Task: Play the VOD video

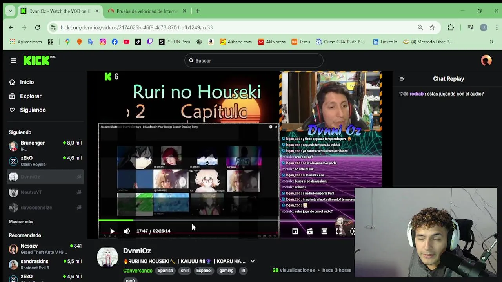Action: (x=112, y=231)
